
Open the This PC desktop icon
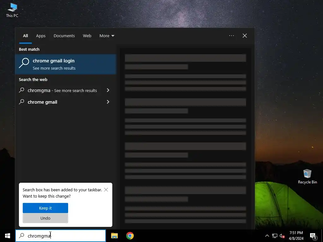tap(12, 10)
